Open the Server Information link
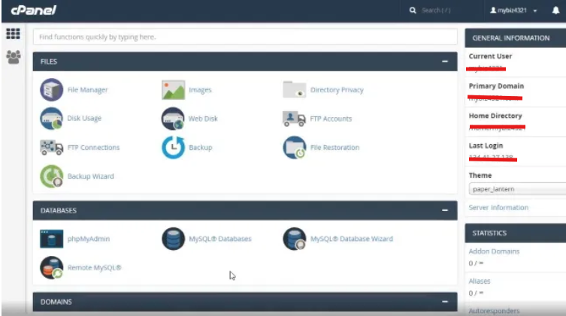Image resolution: width=566 pixels, height=316 pixels. pyautogui.click(x=498, y=208)
